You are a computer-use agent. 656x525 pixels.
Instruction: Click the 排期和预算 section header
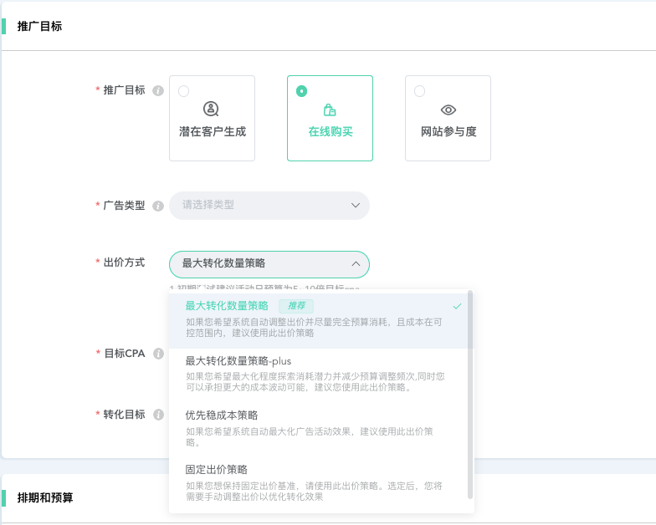[45, 498]
